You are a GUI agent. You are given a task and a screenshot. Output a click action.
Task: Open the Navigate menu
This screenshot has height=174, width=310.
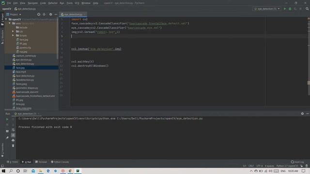tap(32, 3)
